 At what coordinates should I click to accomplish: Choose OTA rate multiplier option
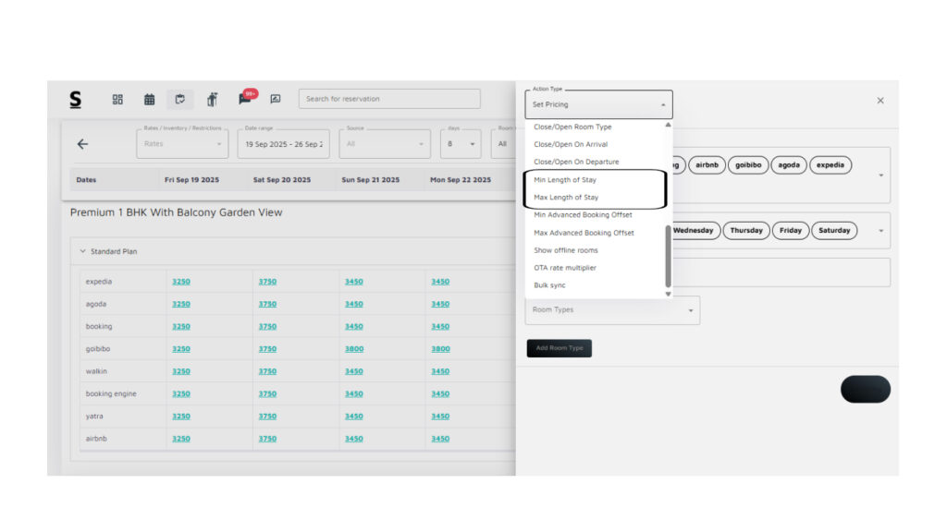point(565,268)
